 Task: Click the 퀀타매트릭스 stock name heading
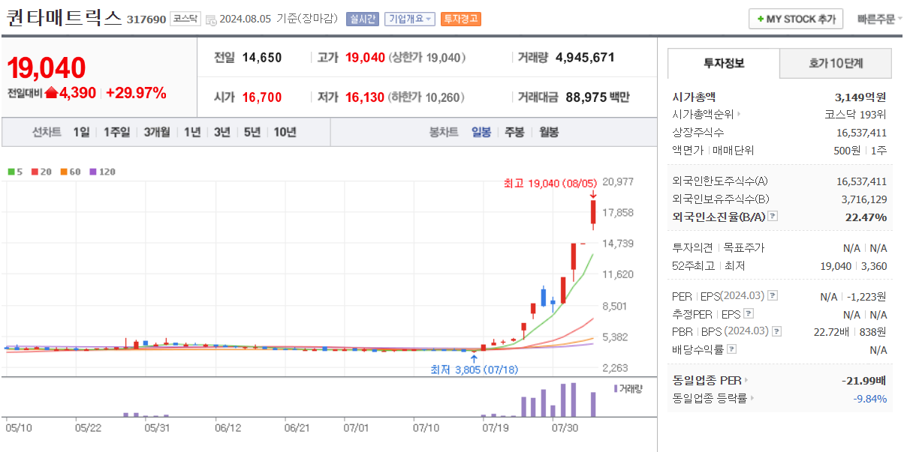coord(64,19)
